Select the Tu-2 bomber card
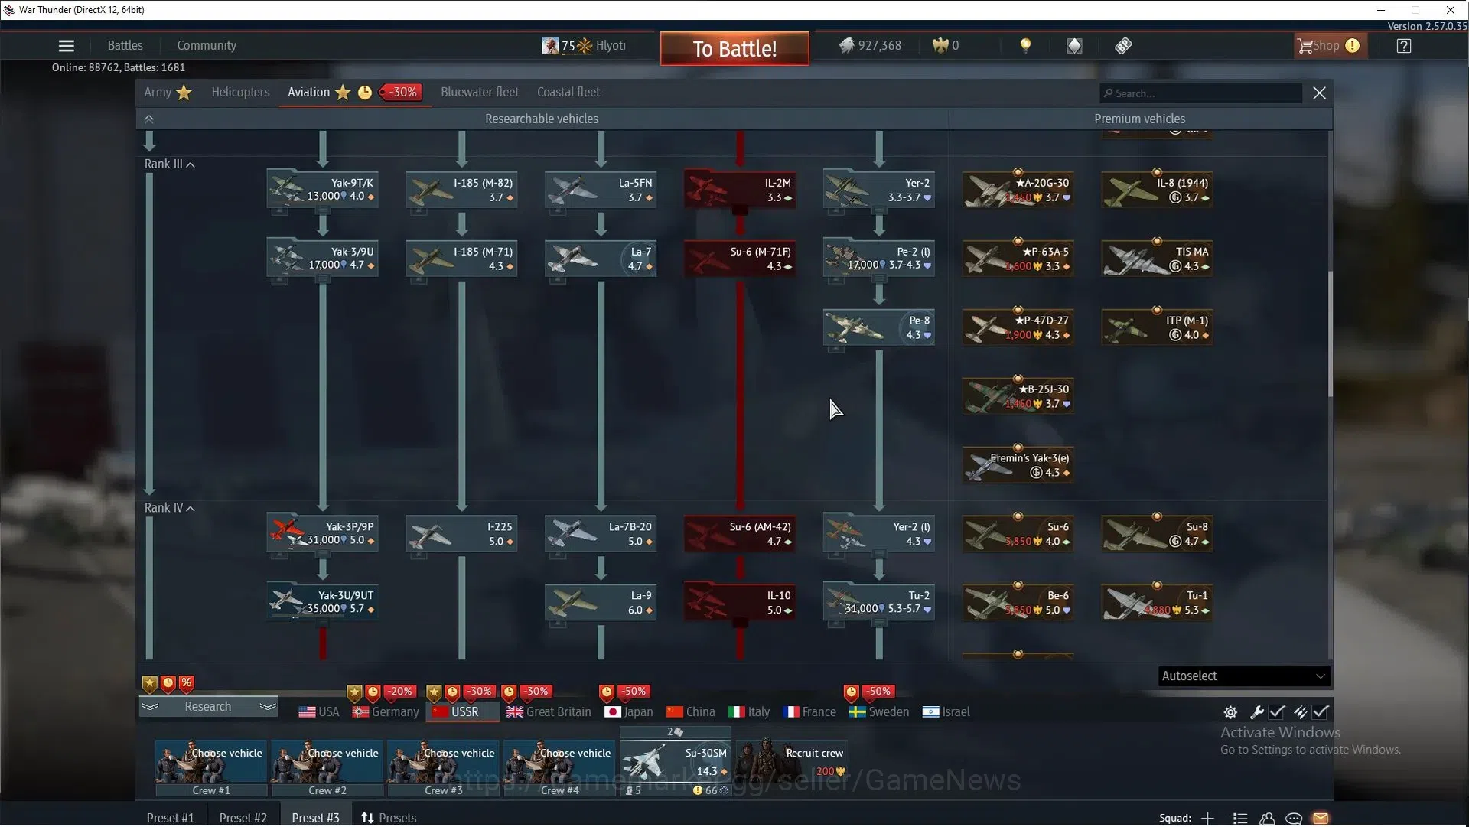 coord(879,602)
